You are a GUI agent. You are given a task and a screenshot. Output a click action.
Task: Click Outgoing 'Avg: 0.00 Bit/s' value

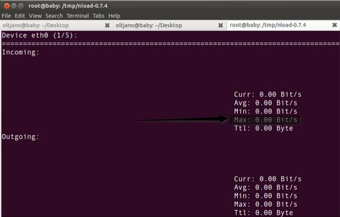[266, 188]
